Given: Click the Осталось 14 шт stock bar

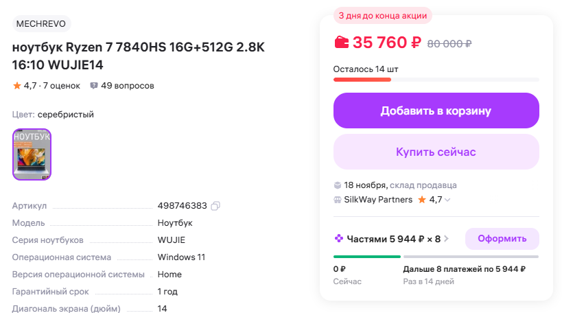Looking at the screenshot, I should tap(436, 80).
